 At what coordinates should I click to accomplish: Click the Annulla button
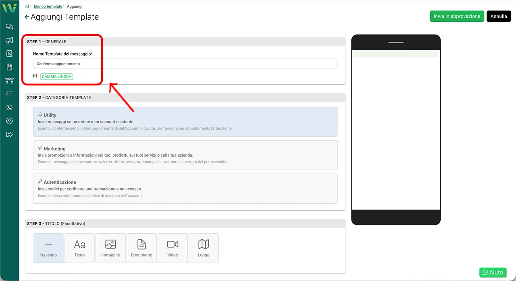pyautogui.click(x=499, y=16)
